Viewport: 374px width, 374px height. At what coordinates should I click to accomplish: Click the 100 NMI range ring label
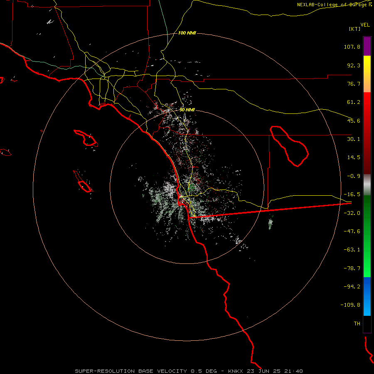click(x=187, y=33)
